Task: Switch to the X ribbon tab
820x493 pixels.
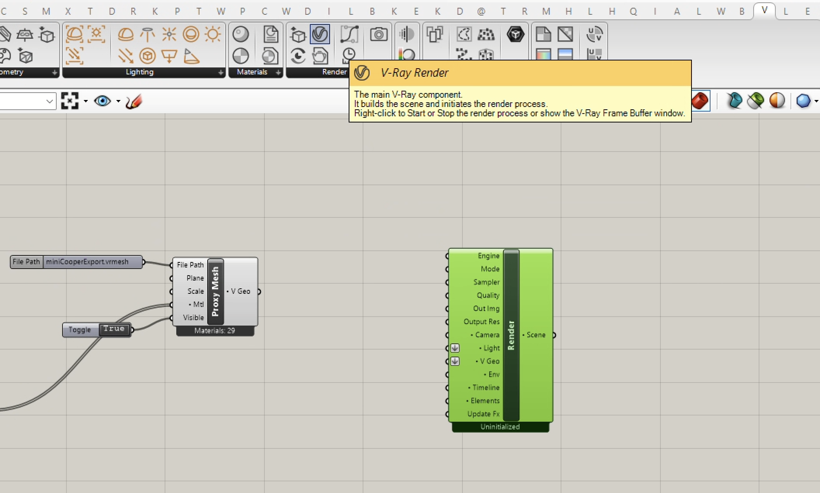Action: pos(68,11)
